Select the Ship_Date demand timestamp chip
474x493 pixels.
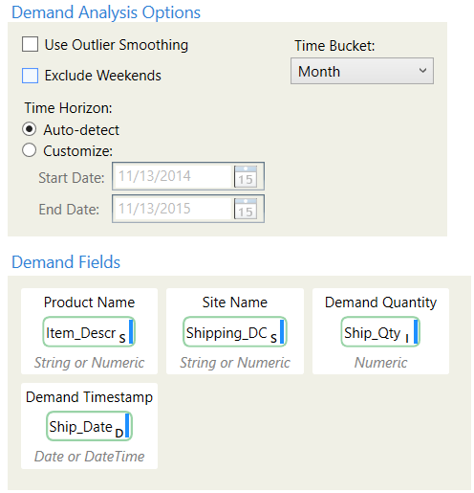(x=89, y=426)
